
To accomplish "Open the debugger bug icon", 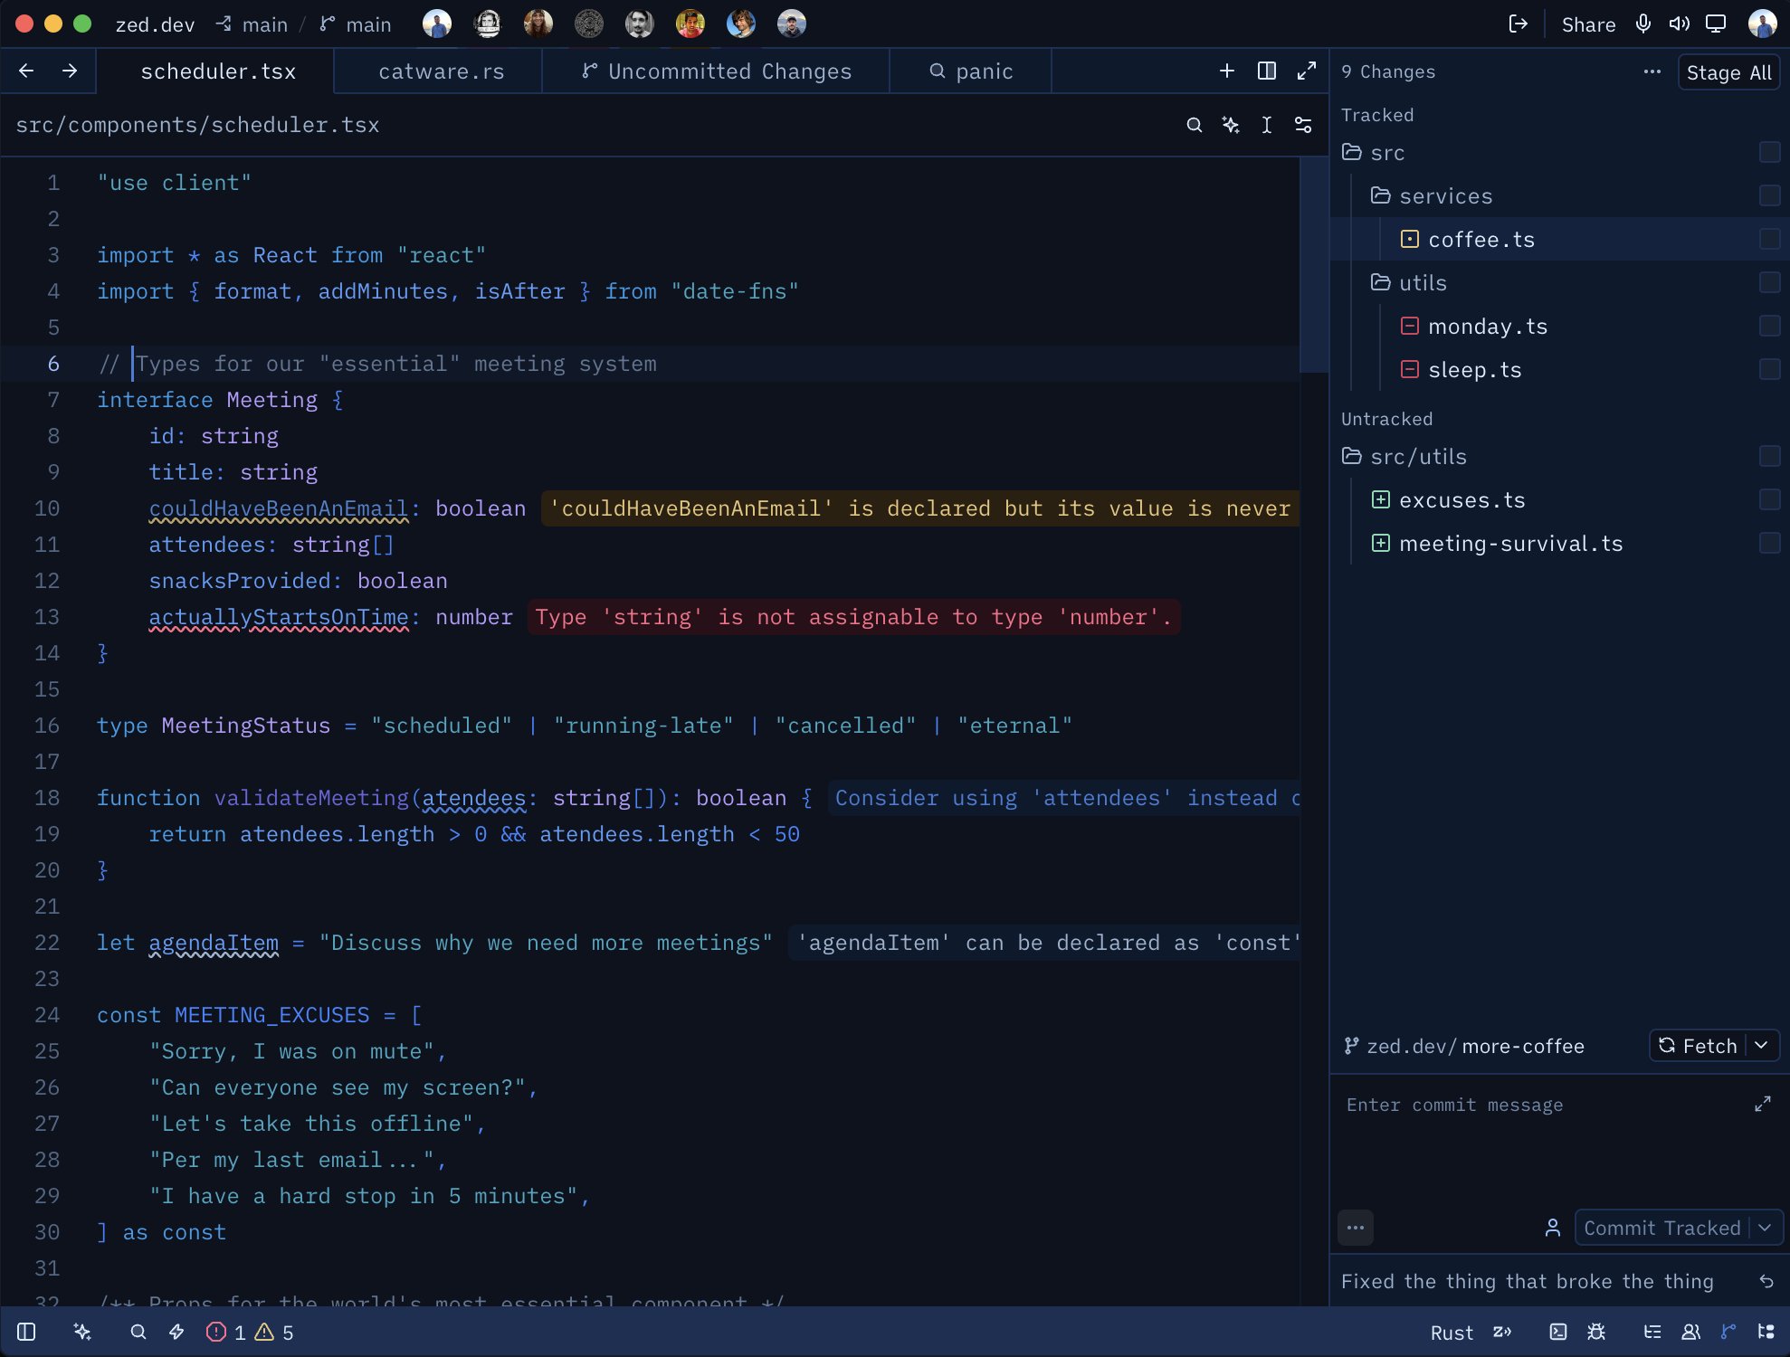I will [1596, 1332].
